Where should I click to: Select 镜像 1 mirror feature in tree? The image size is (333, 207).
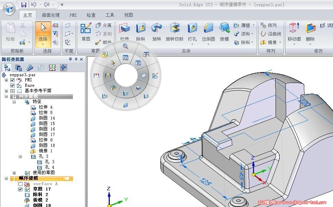pos(42,151)
